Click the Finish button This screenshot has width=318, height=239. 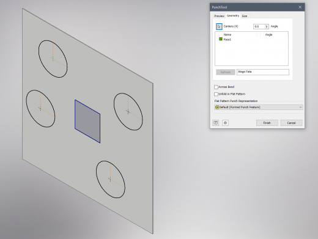tap(267, 123)
